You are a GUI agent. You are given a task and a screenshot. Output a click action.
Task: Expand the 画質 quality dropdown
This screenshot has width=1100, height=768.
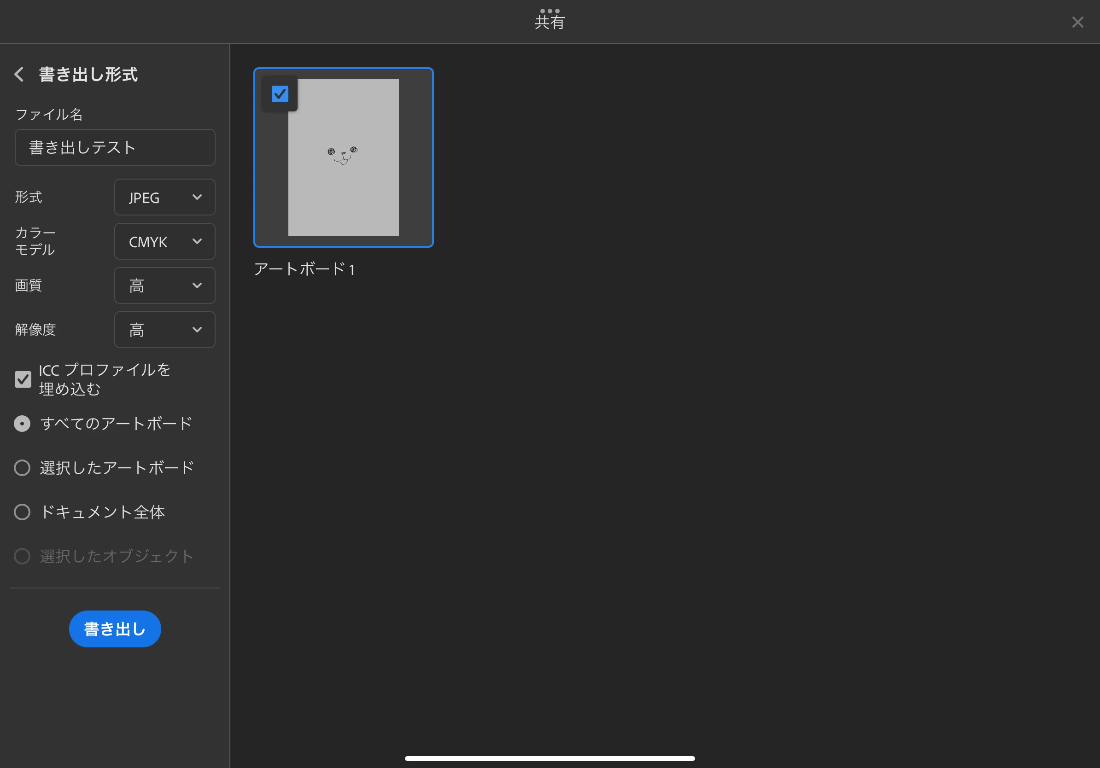(164, 285)
